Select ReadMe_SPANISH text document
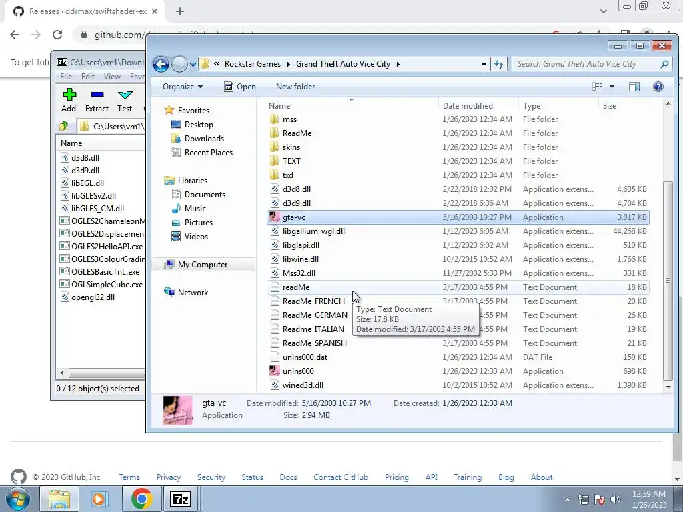The width and height of the screenshot is (683, 512). pos(458,343)
